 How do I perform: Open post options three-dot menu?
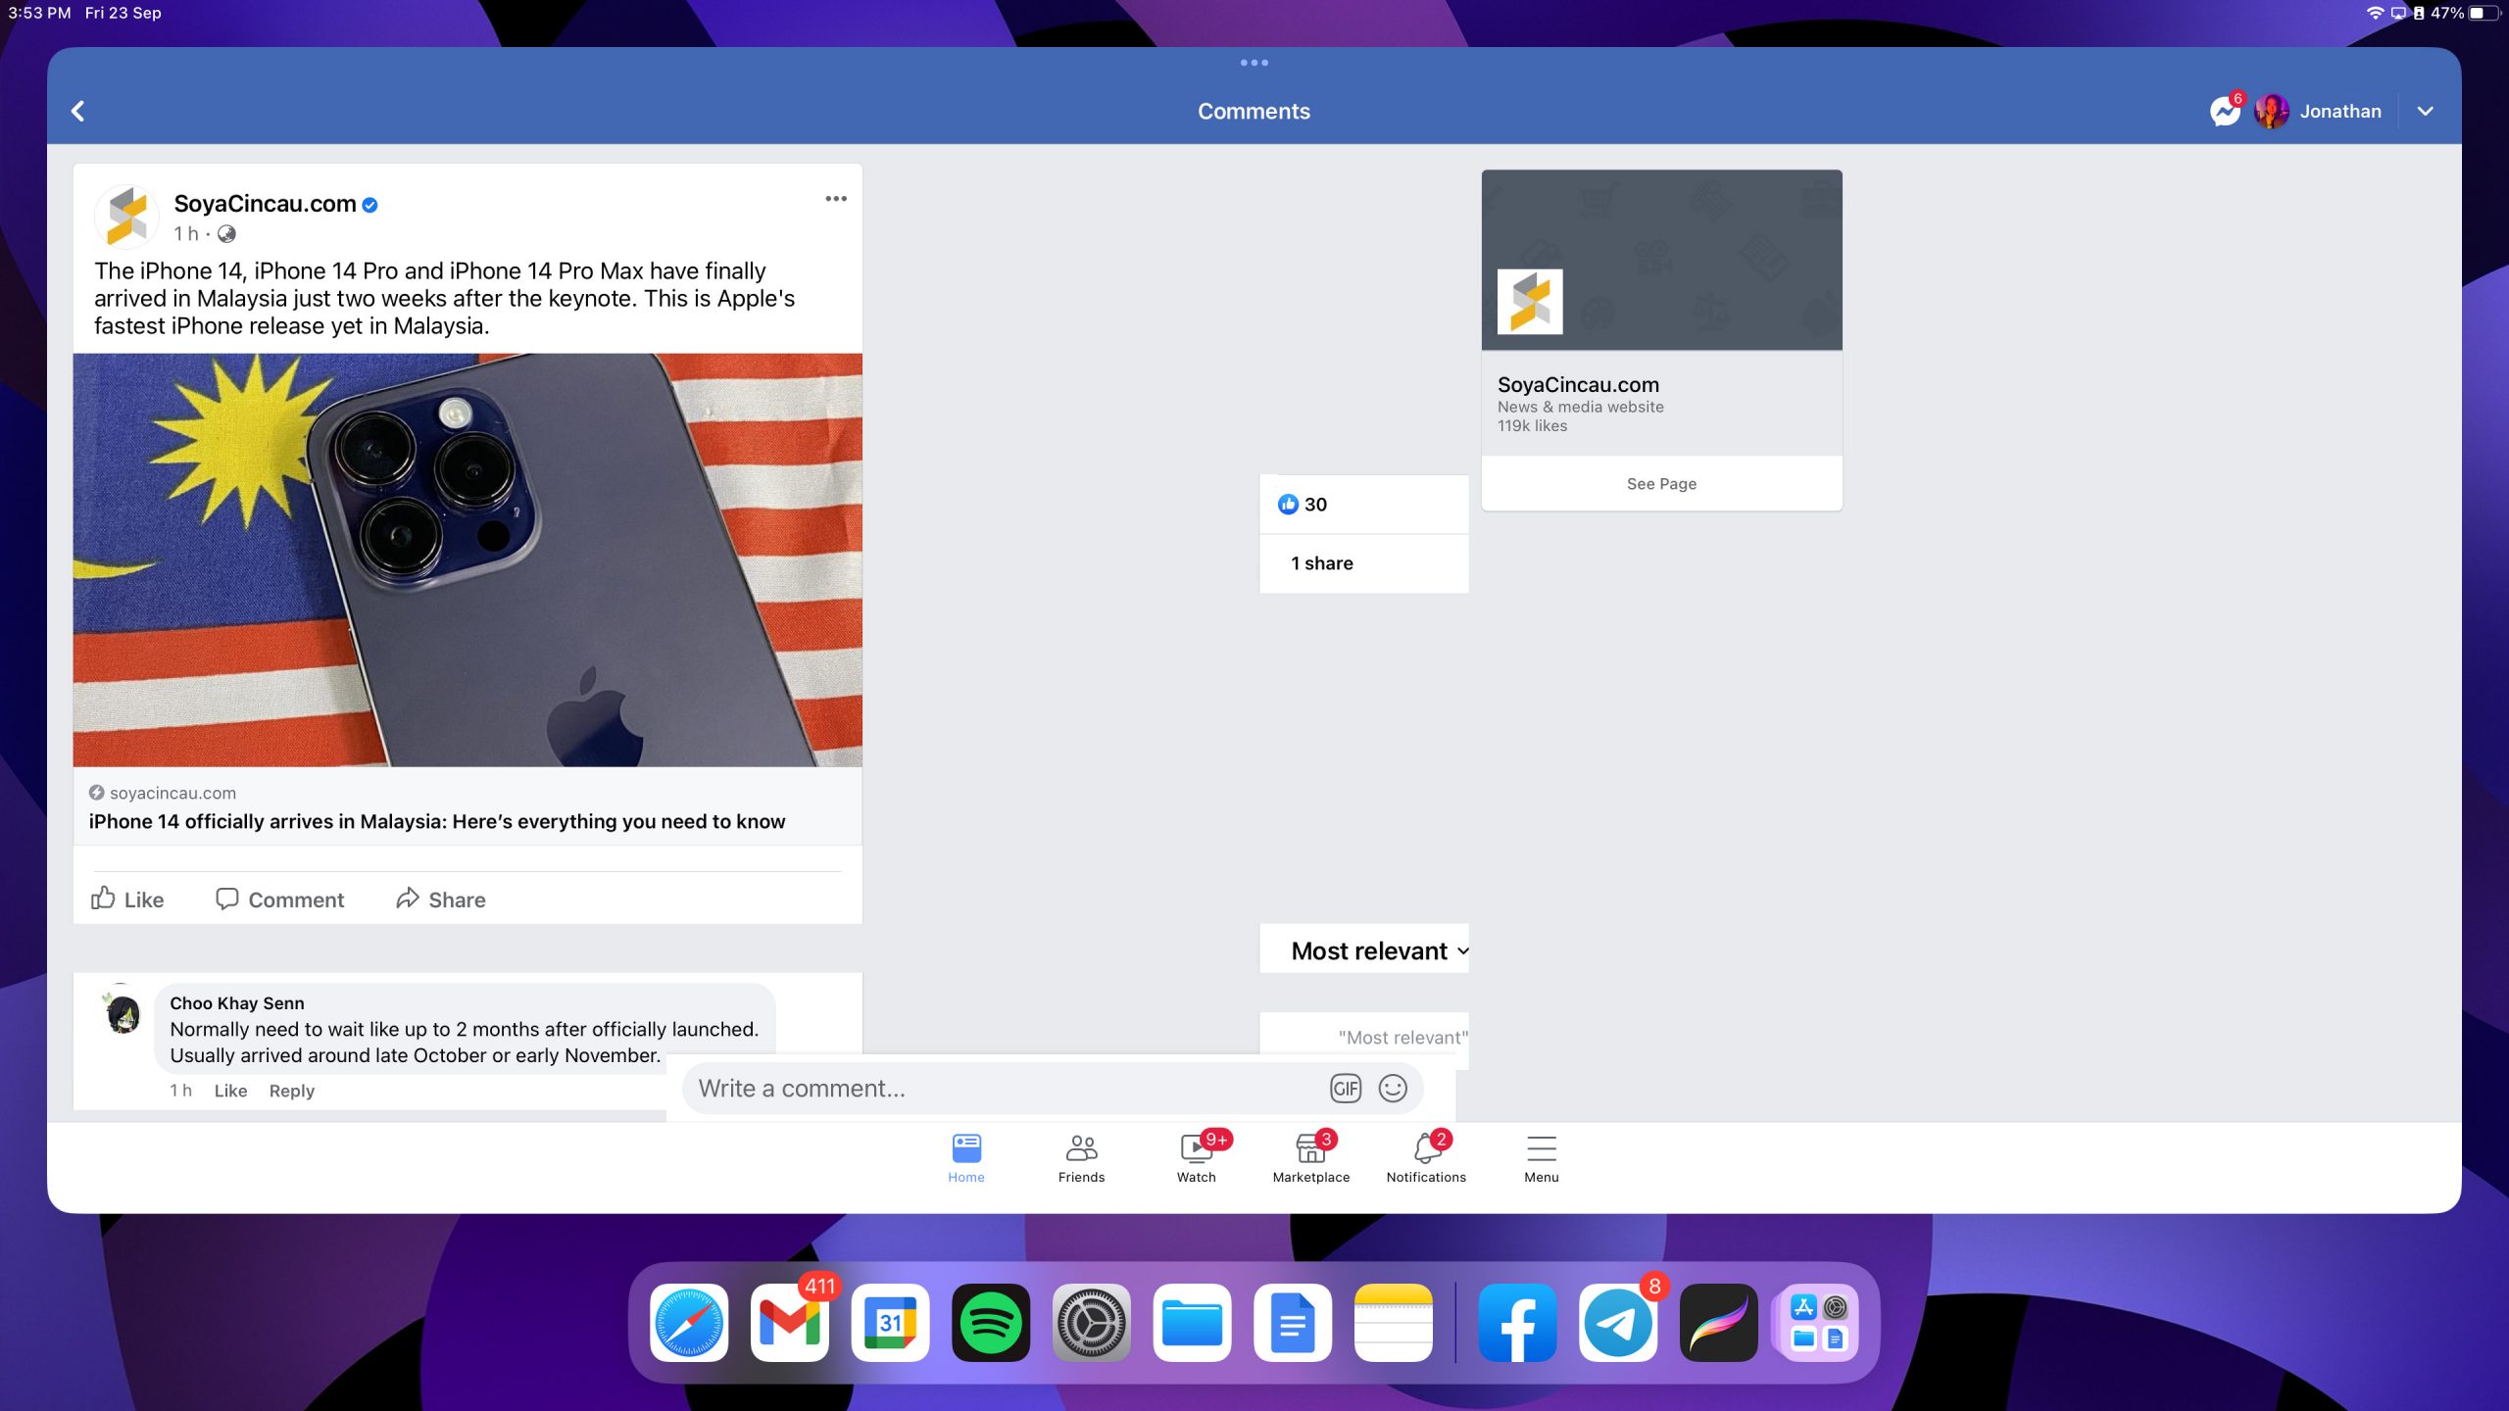(x=835, y=199)
